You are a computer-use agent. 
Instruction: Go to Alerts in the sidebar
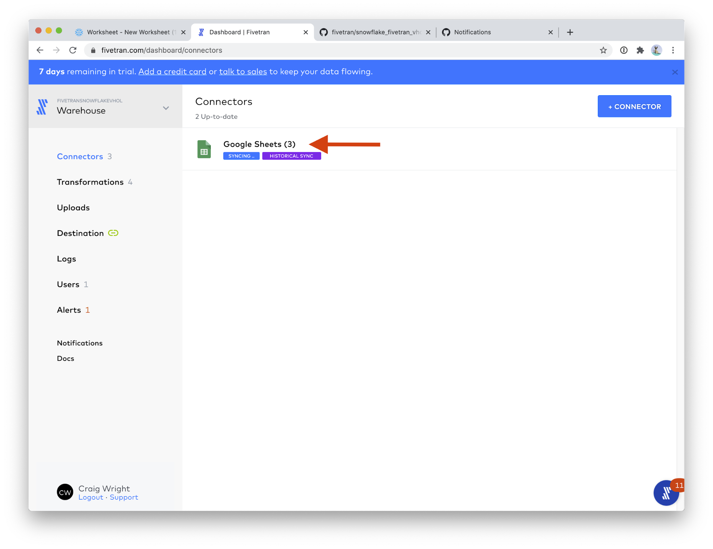click(x=69, y=310)
